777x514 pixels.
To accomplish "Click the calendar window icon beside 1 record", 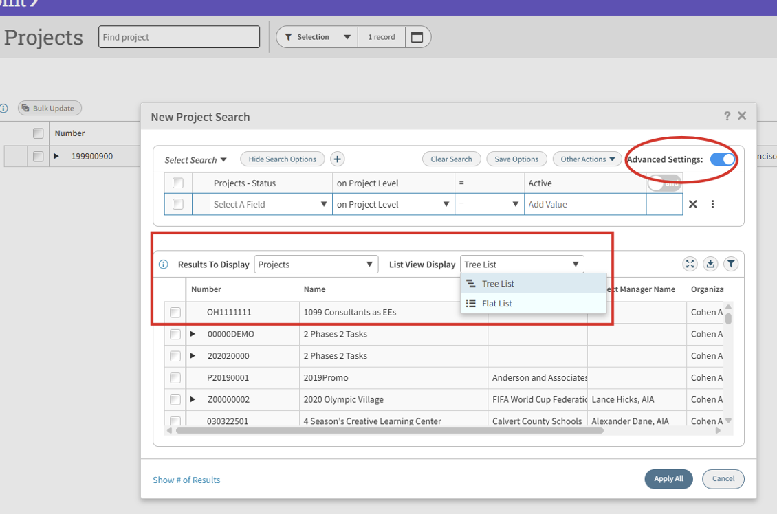I will click(x=417, y=37).
